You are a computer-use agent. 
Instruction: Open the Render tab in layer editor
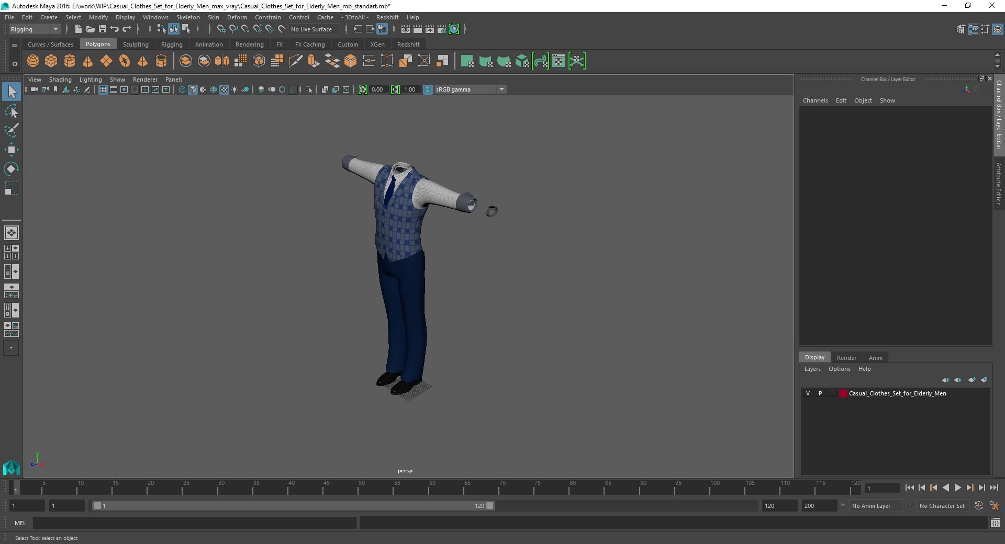(x=846, y=358)
